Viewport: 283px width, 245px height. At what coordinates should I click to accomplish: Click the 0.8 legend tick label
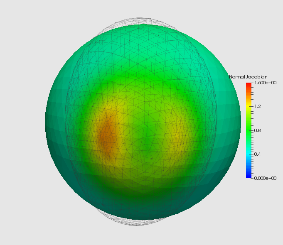pyautogui.click(x=257, y=130)
